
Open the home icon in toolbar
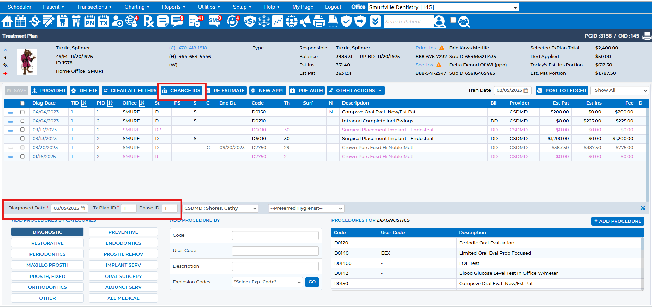coord(7,22)
